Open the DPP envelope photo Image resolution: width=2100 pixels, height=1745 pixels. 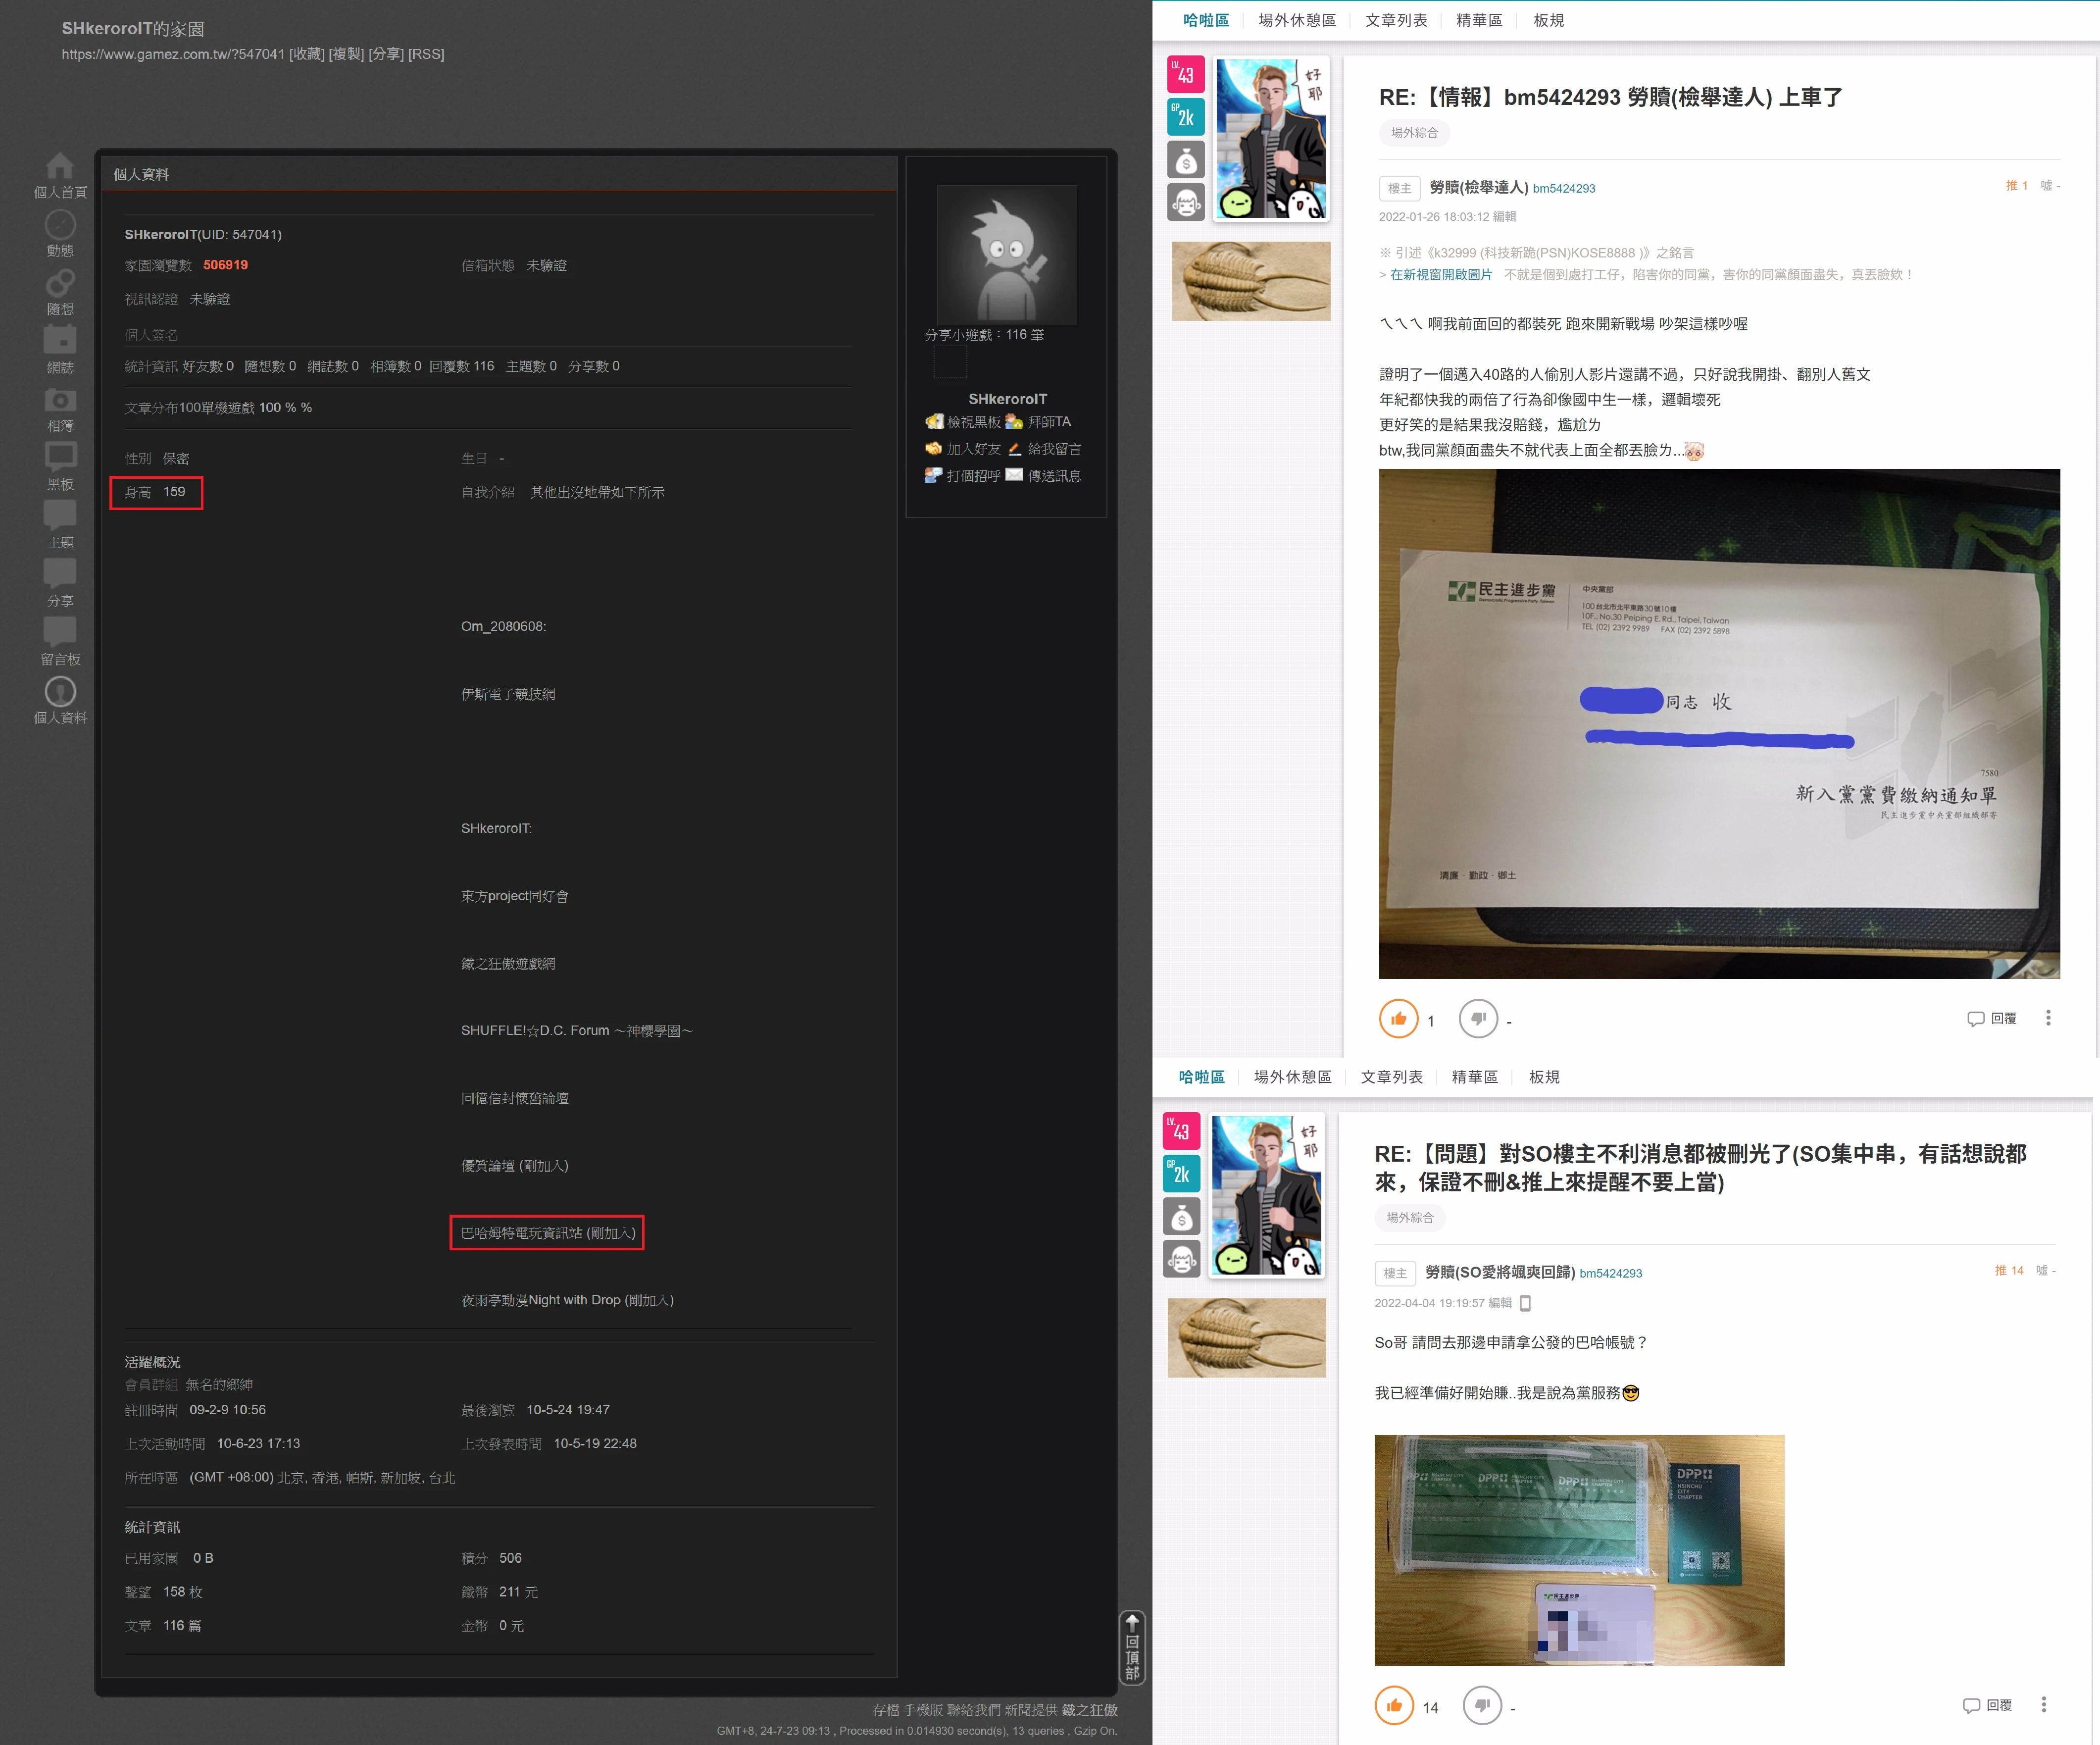point(1718,724)
